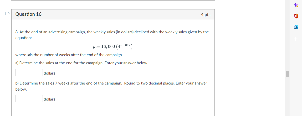This screenshot has height=116, width=302.
Task: Click the part a) sales answer box
Action: 29,73
